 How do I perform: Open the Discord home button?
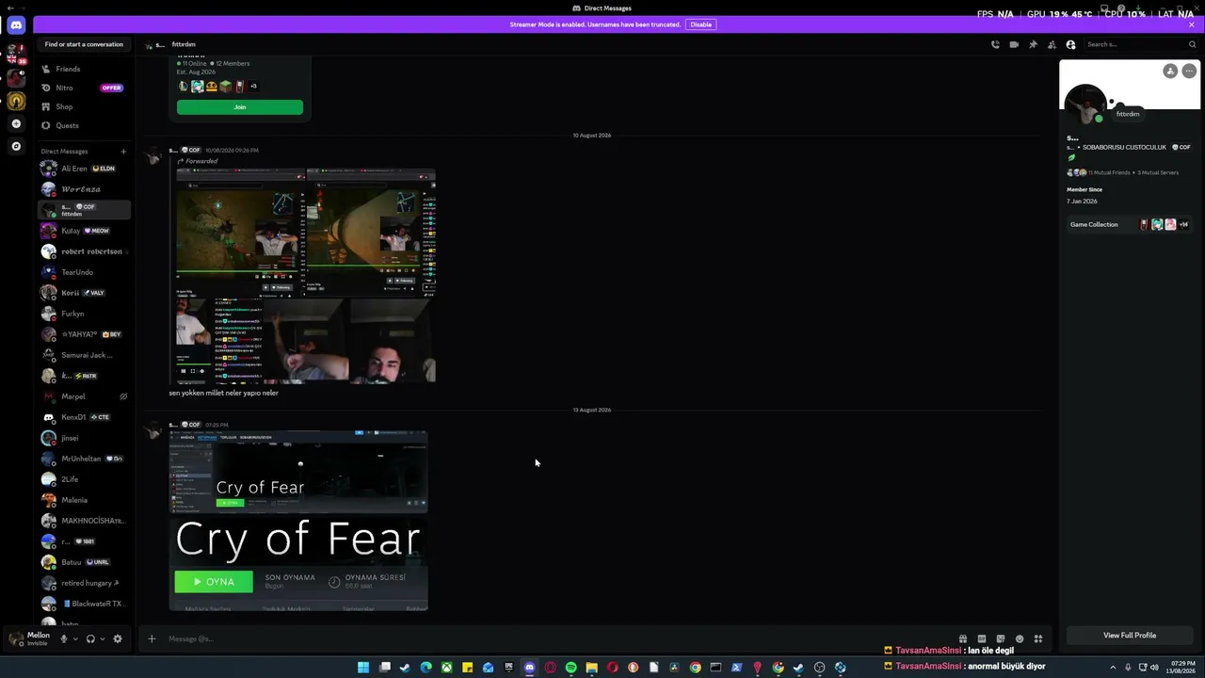click(16, 25)
